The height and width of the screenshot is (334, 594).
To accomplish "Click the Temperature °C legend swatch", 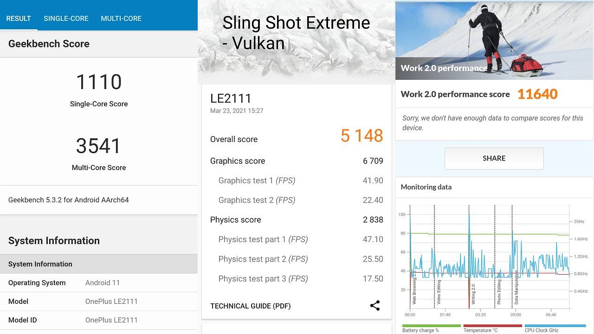I will pyautogui.click(x=492, y=326).
